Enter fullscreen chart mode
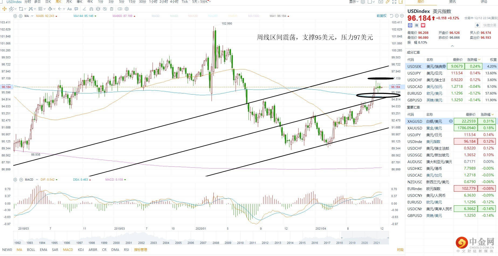This screenshot has height=256, width=498. [x=394, y=2]
